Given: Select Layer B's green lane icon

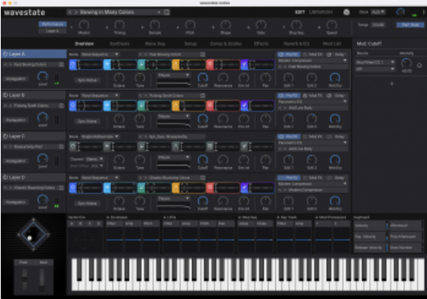Looking at the screenshot, I should tap(141, 106).
